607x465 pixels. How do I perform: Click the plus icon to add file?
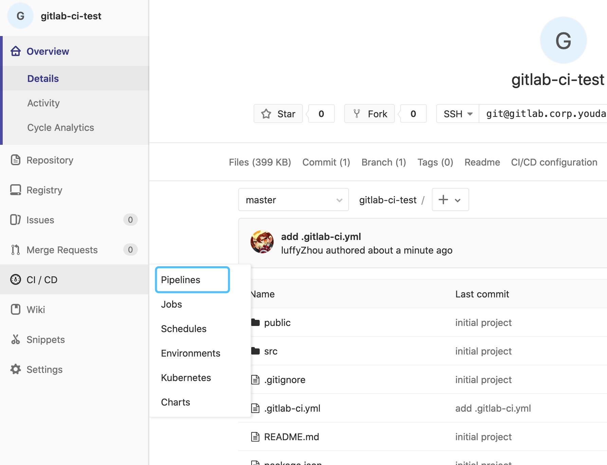(443, 200)
